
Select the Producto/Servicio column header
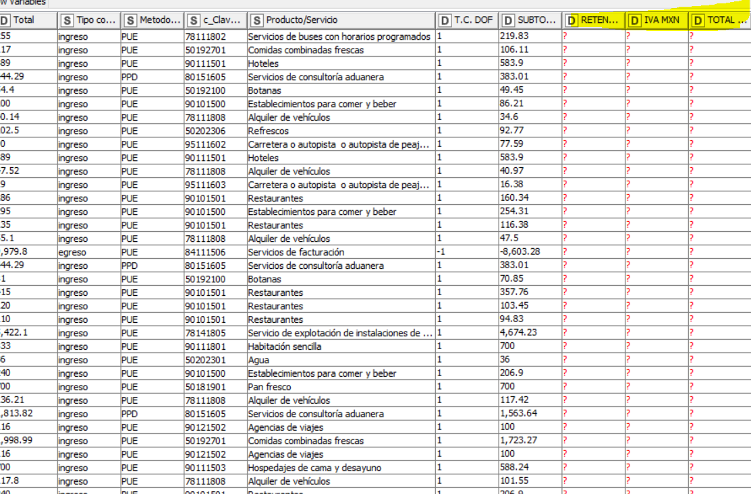click(341, 20)
